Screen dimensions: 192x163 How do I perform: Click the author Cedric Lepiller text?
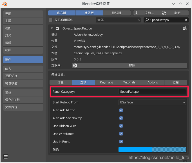coord(98,53)
